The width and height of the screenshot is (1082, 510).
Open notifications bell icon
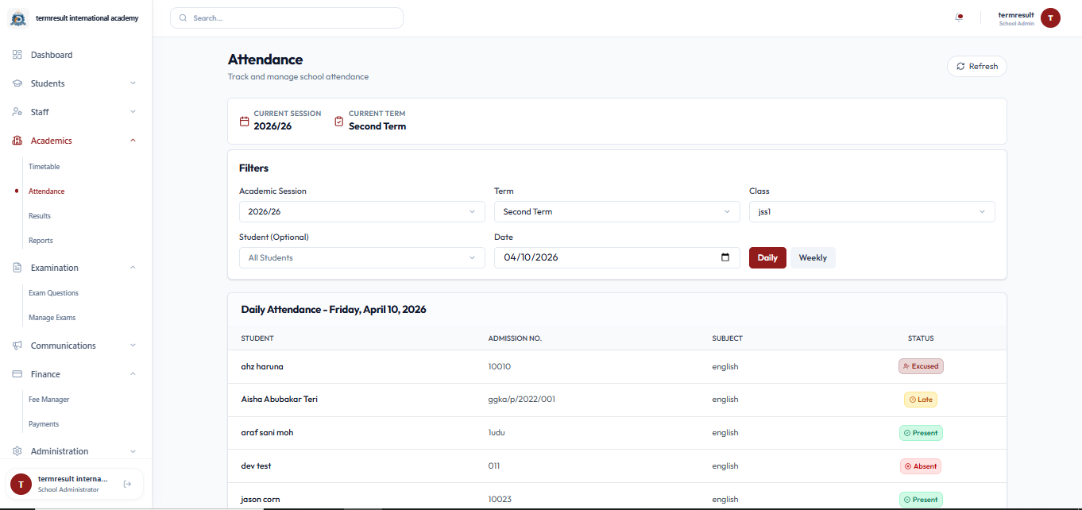coord(960,17)
